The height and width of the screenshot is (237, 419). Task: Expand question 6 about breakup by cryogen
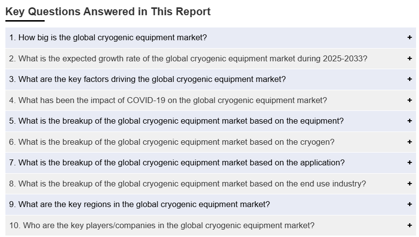[172, 142]
